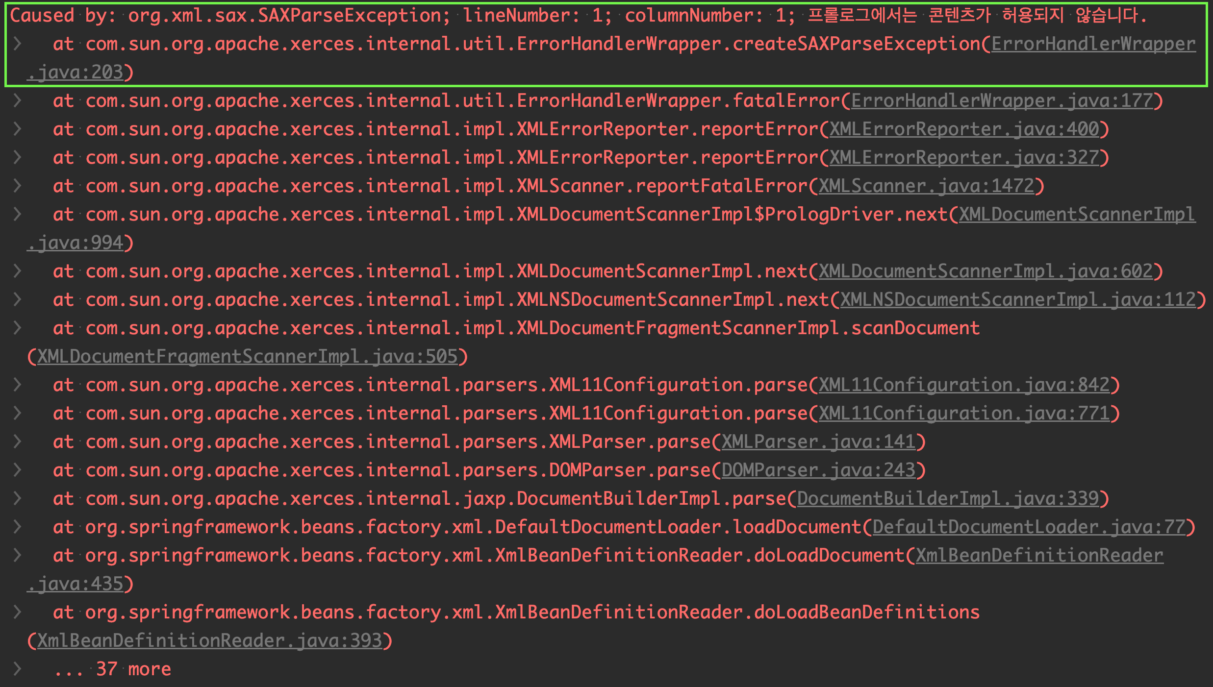Open XmlBeanDefinitionReader.java:393 source link
Image resolution: width=1213 pixels, height=687 pixels.
click(x=209, y=641)
